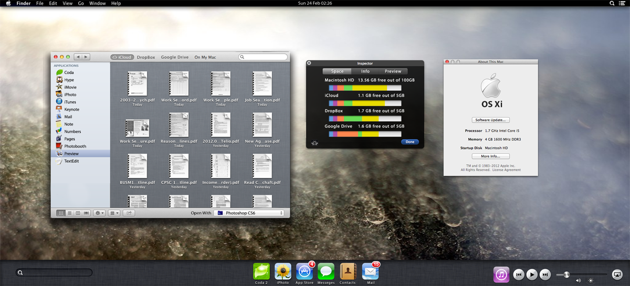Screen dimensions: 630x286
Task: Switch to the On My Mac tab
Action: click(x=205, y=57)
